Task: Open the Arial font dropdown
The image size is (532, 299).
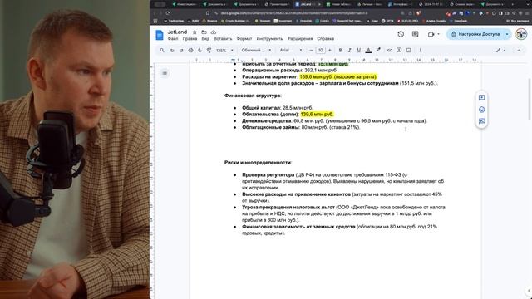Action: tap(291, 50)
